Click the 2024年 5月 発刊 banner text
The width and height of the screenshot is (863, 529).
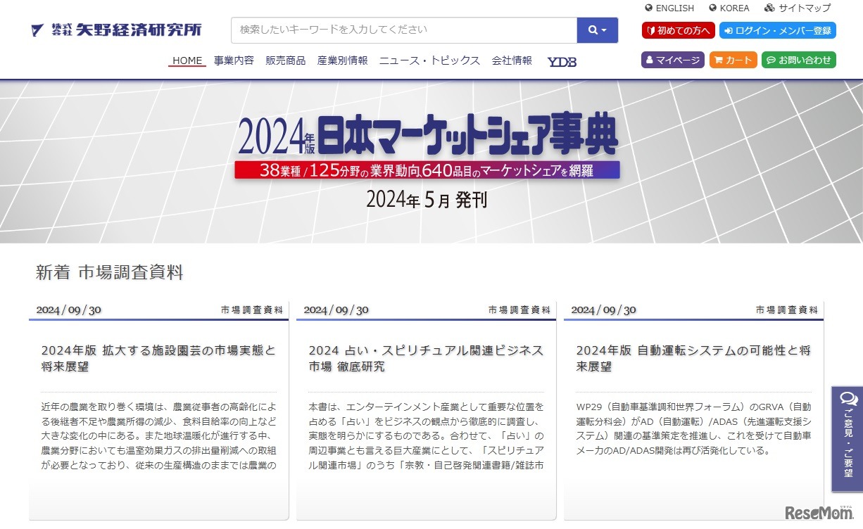coord(427,200)
